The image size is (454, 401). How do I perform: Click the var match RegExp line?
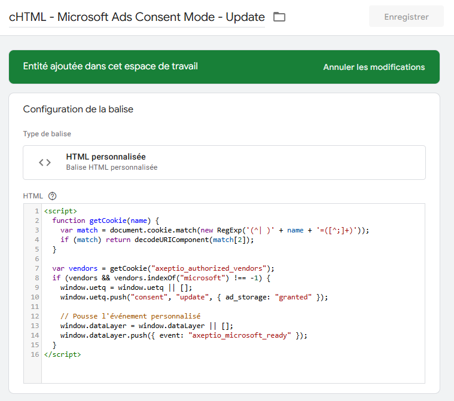click(215, 230)
